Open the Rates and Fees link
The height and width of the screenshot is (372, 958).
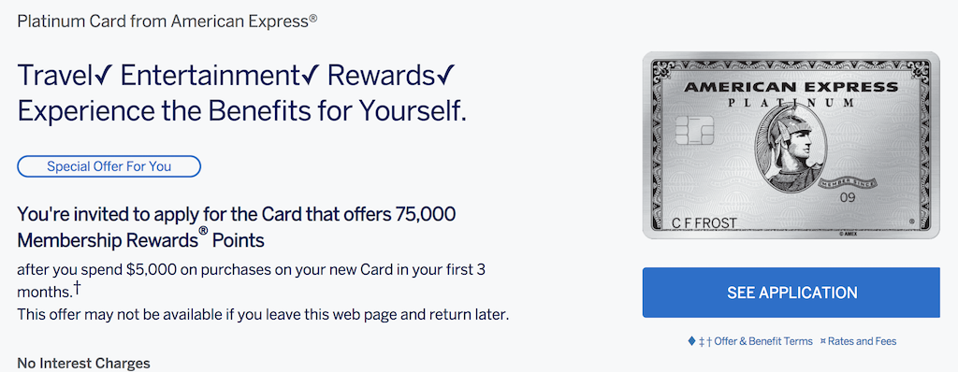[862, 341]
